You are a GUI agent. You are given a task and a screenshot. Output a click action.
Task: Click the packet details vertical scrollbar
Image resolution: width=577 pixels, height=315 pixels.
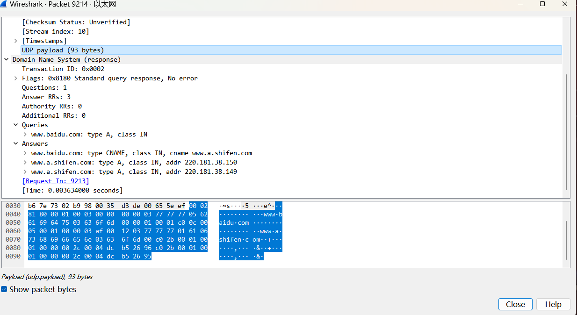tap(566, 132)
